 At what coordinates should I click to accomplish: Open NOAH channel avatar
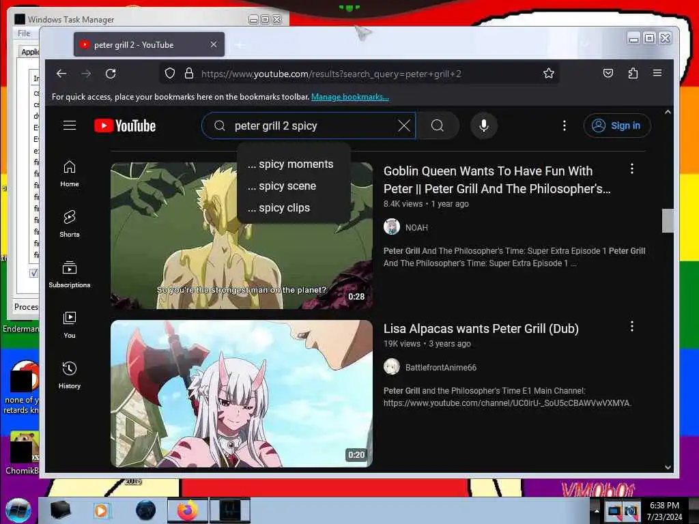pyautogui.click(x=392, y=227)
